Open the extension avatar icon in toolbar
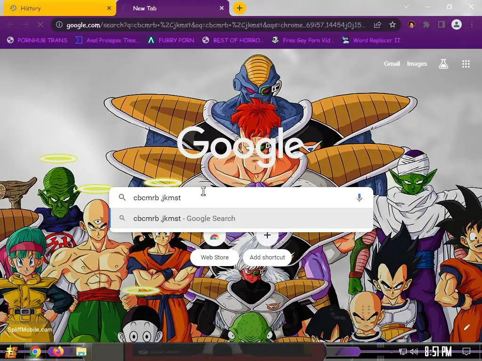Image resolution: width=482 pixels, height=361 pixels. (x=411, y=25)
